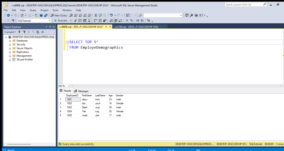Viewport: 284px width, 151px height.
Task: Open the Query menu
Action: pyautogui.click(x=33, y=10)
